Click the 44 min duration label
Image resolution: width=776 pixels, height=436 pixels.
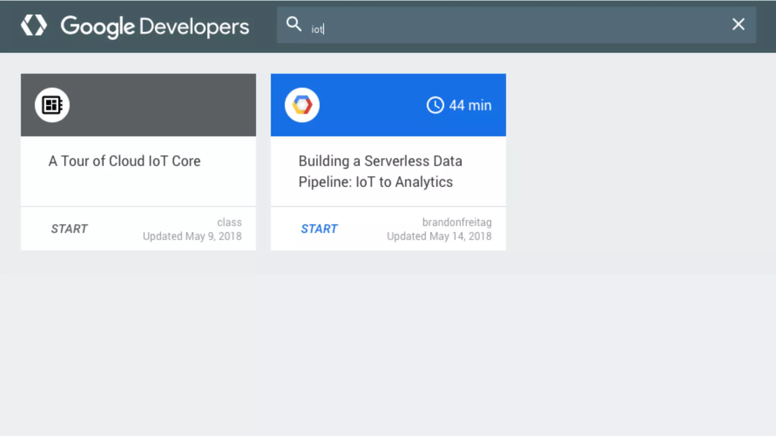(x=470, y=105)
